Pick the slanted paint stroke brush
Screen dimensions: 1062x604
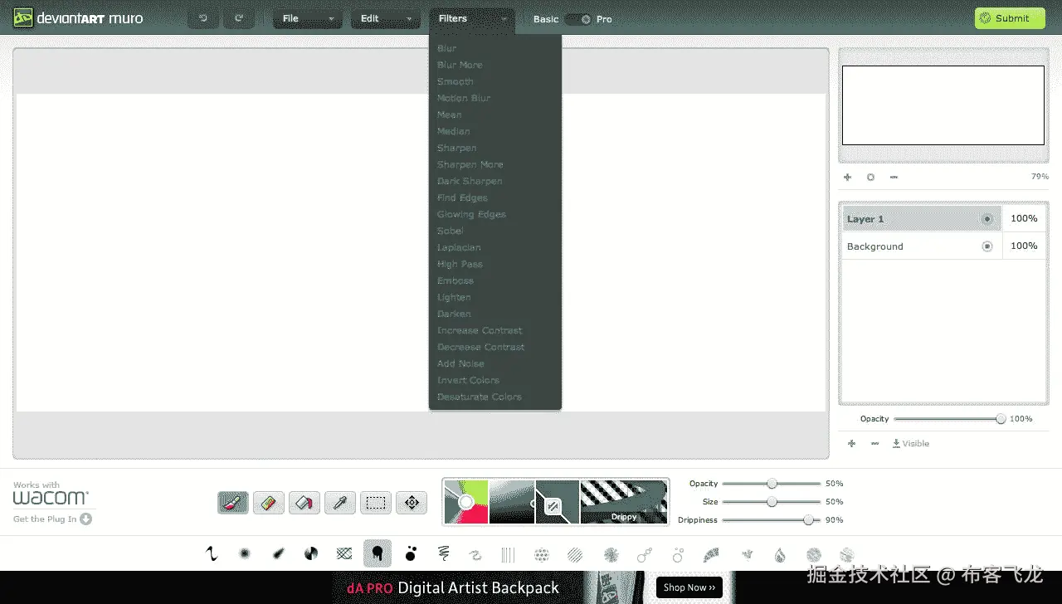click(278, 553)
